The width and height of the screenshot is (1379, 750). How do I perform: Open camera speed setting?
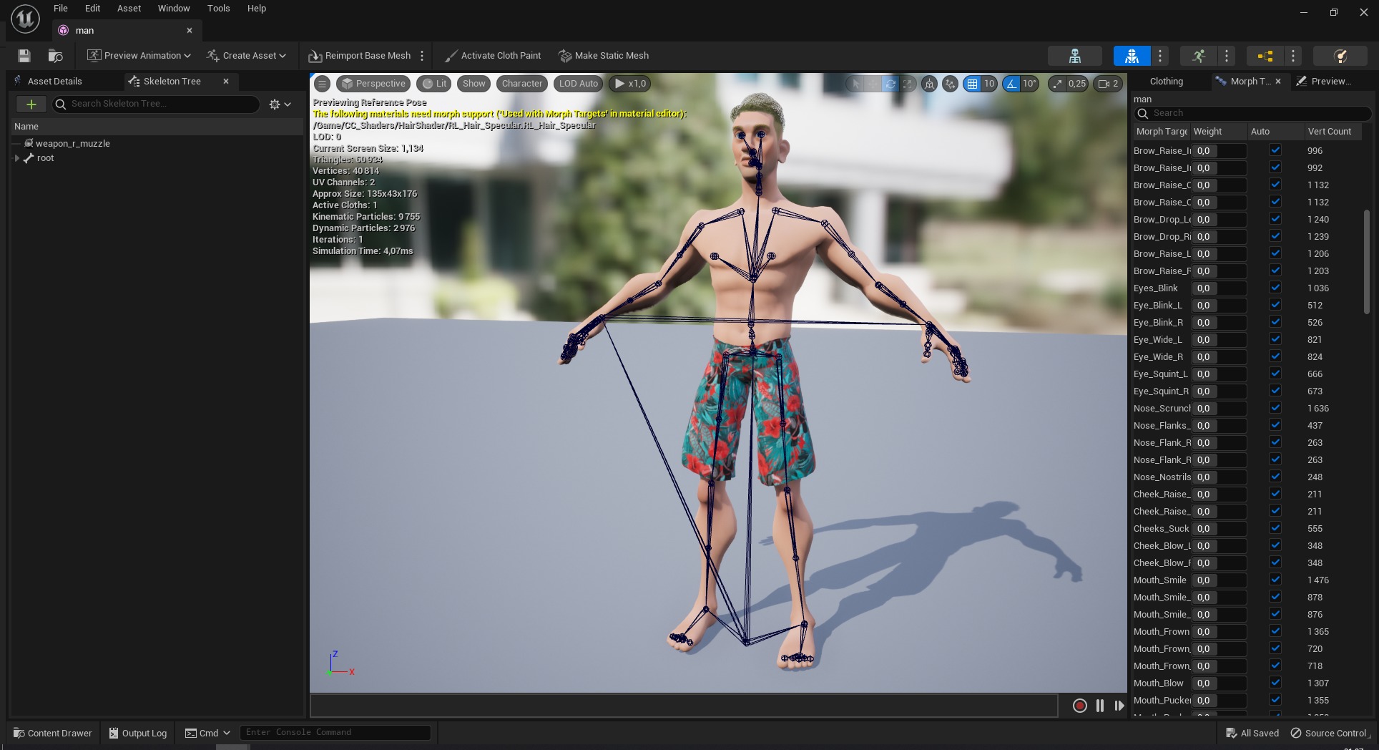click(x=1108, y=84)
